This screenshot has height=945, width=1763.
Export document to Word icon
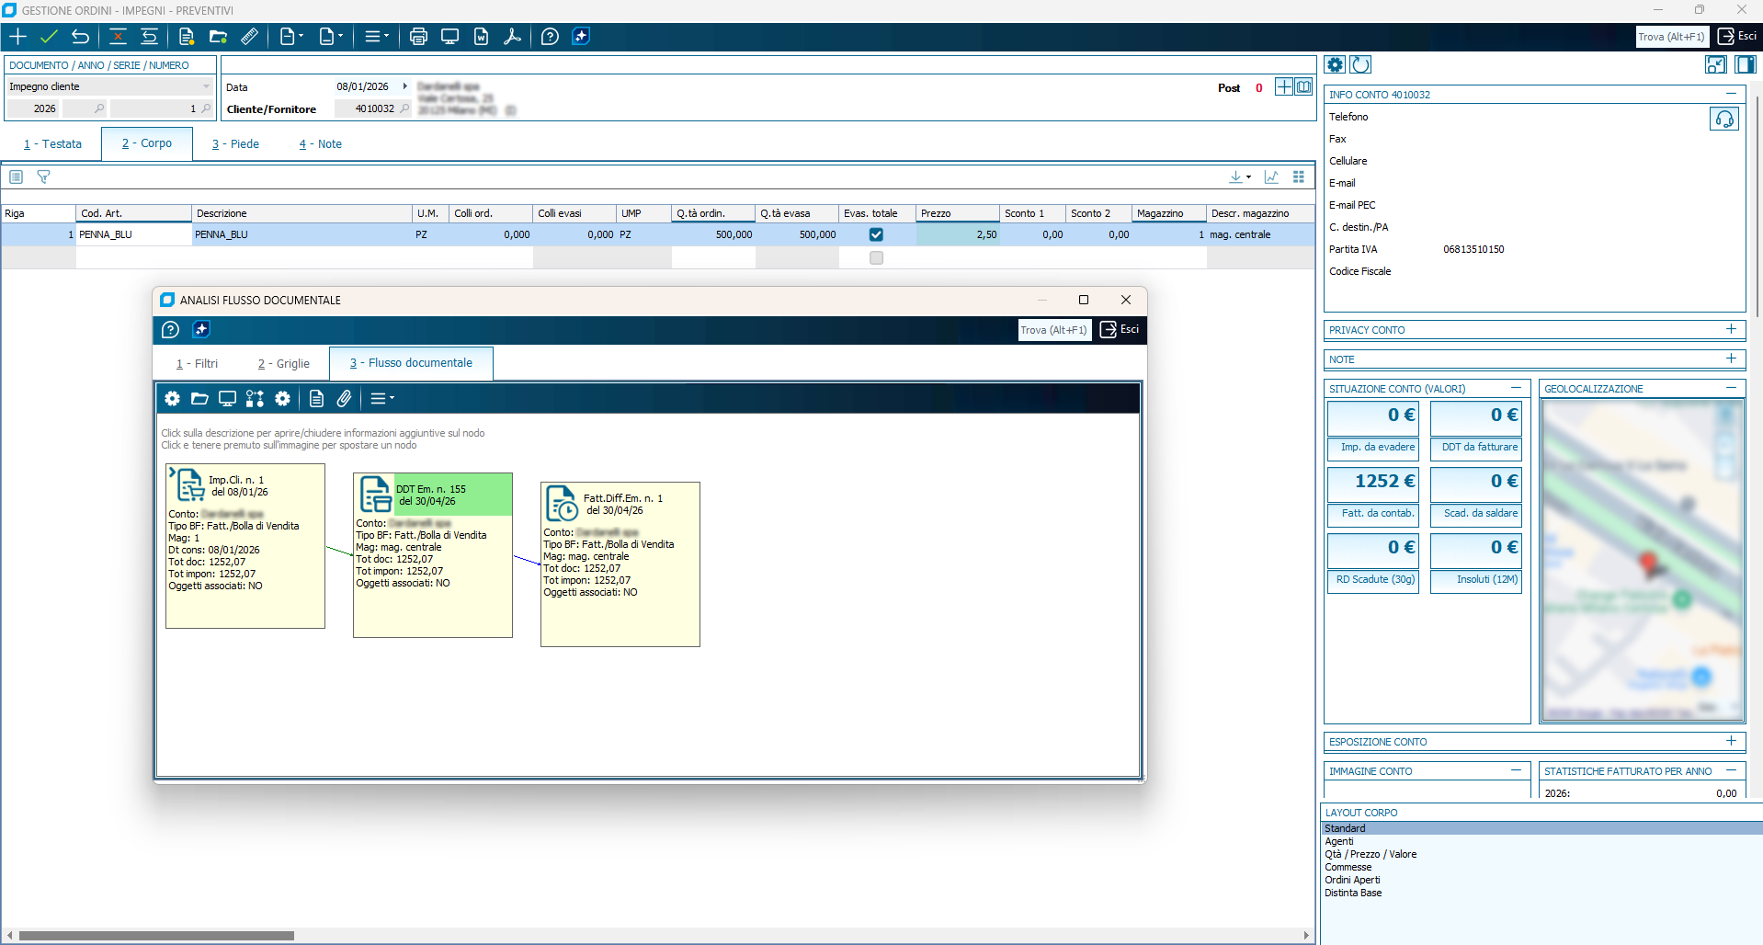pos(481,37)
